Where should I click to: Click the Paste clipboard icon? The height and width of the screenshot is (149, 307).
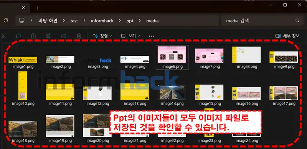click(x=33, y=36)
